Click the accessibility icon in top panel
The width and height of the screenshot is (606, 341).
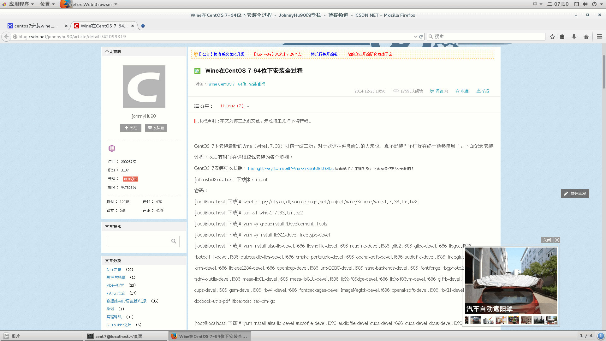click(576, 4)
